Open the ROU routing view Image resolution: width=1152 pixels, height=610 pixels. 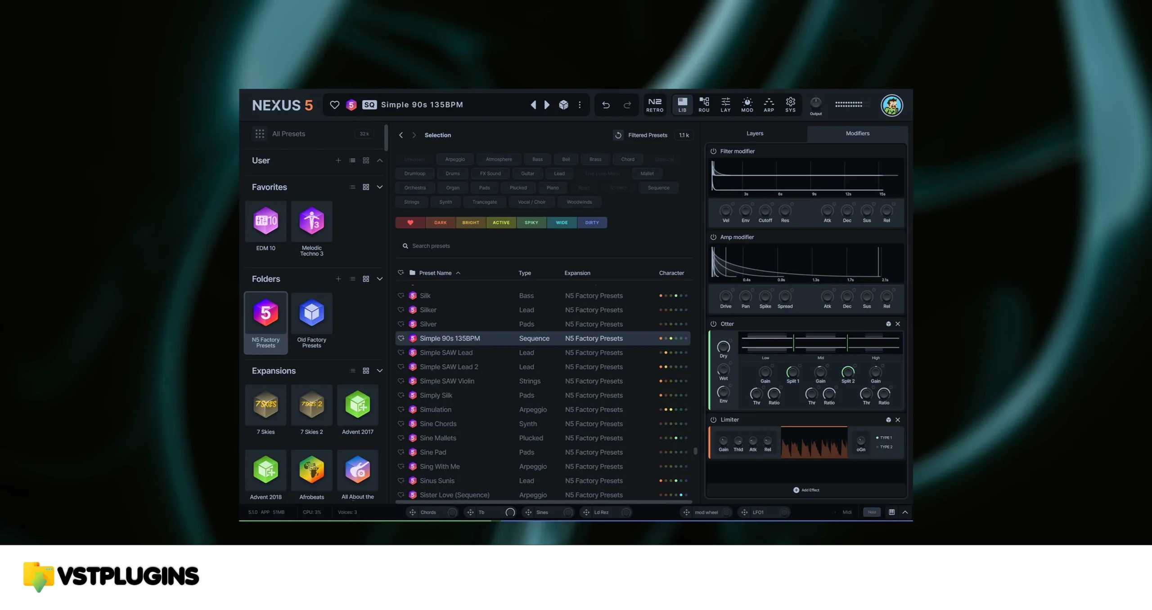(704, 105)
